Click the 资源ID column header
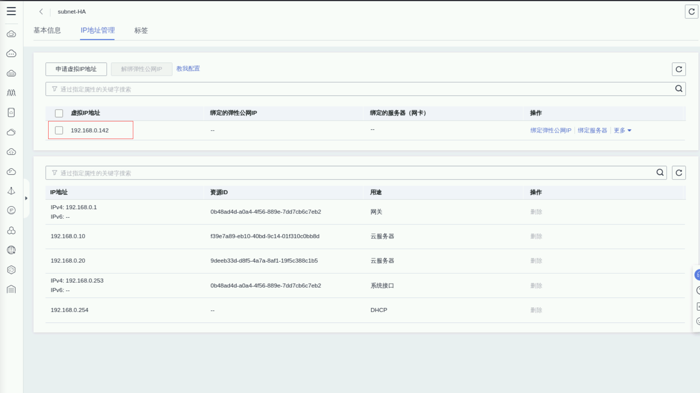 (219, 192)
